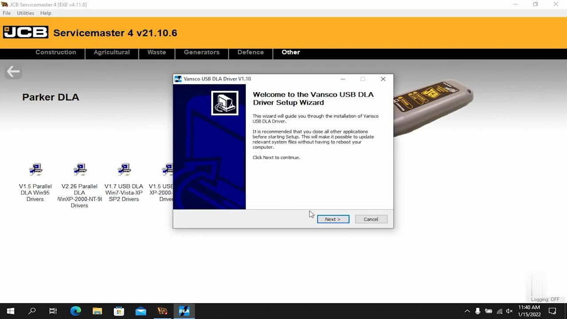Open the V2.26 Parallel DLA WinXP-2000-NT Drivers icon

[80, 185]
